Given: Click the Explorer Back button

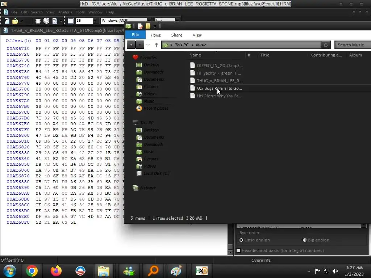Looking at the screenshot, I should point(131,45).
